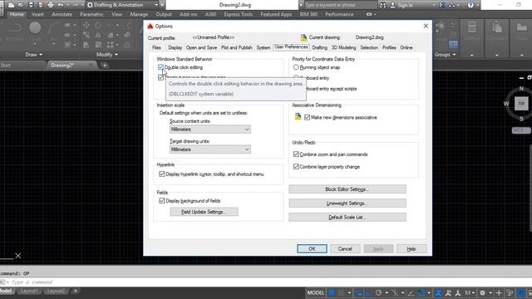Image resolution: width=532 pixels, height=299 pixels.
Task: Toggle Display hyperlink cursor, tooltip checkbox
Action: pyautogui.click(x=162, y=174)
